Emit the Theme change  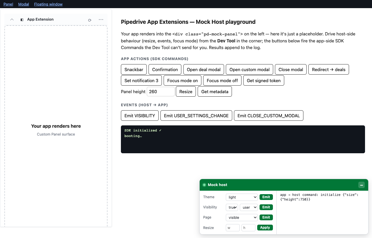point(266,197)
